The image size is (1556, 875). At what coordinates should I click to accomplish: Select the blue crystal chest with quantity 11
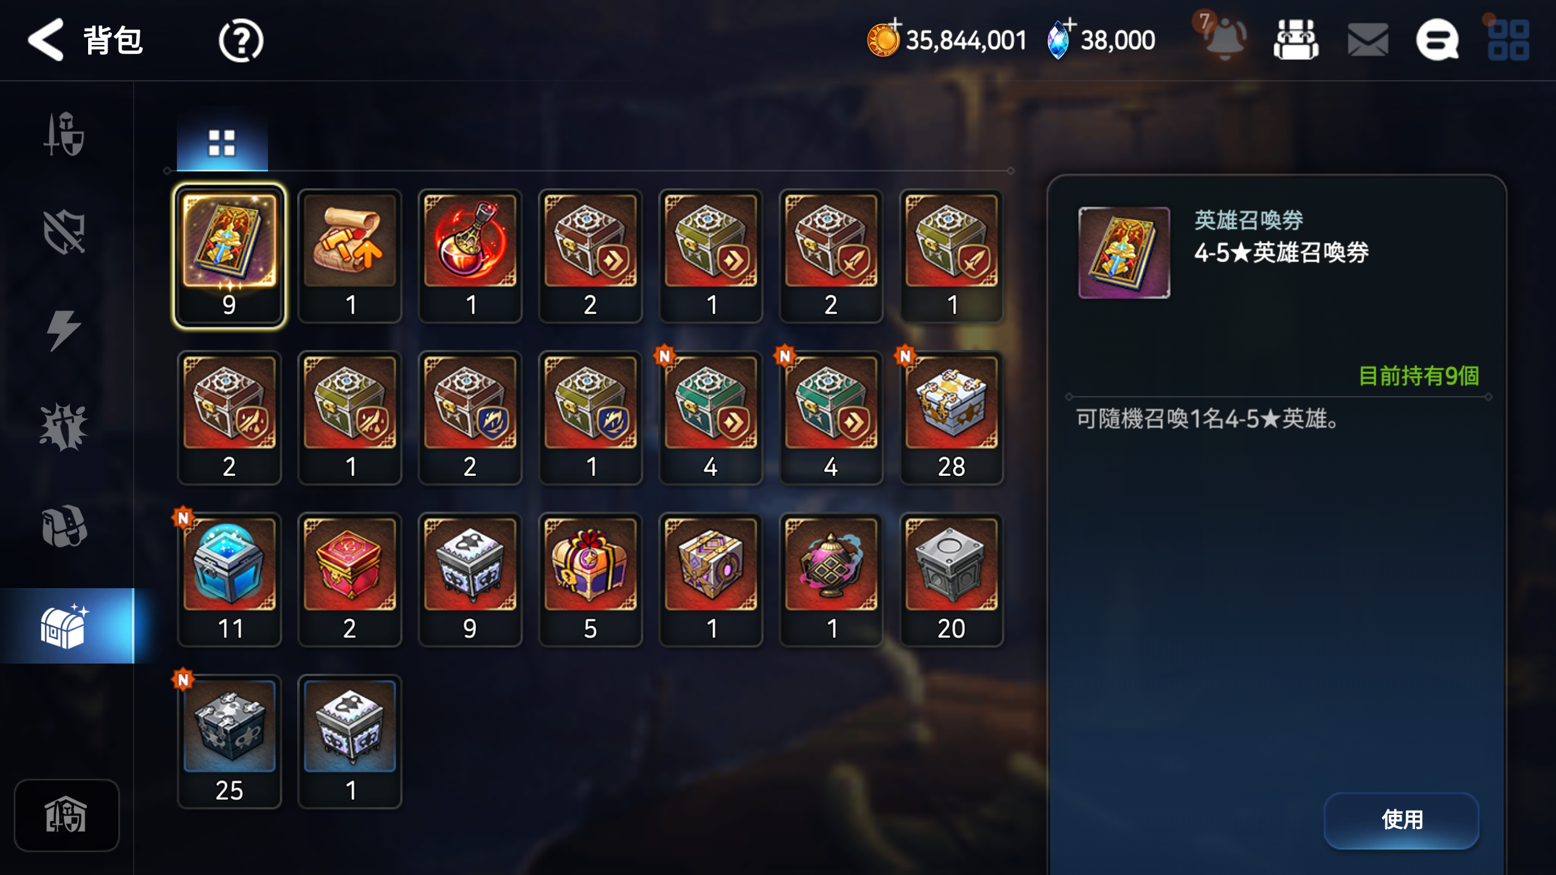point(229,579)
